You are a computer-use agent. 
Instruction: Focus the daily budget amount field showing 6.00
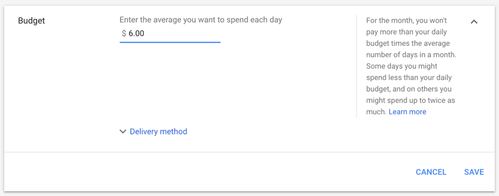(x=170, y=33)
